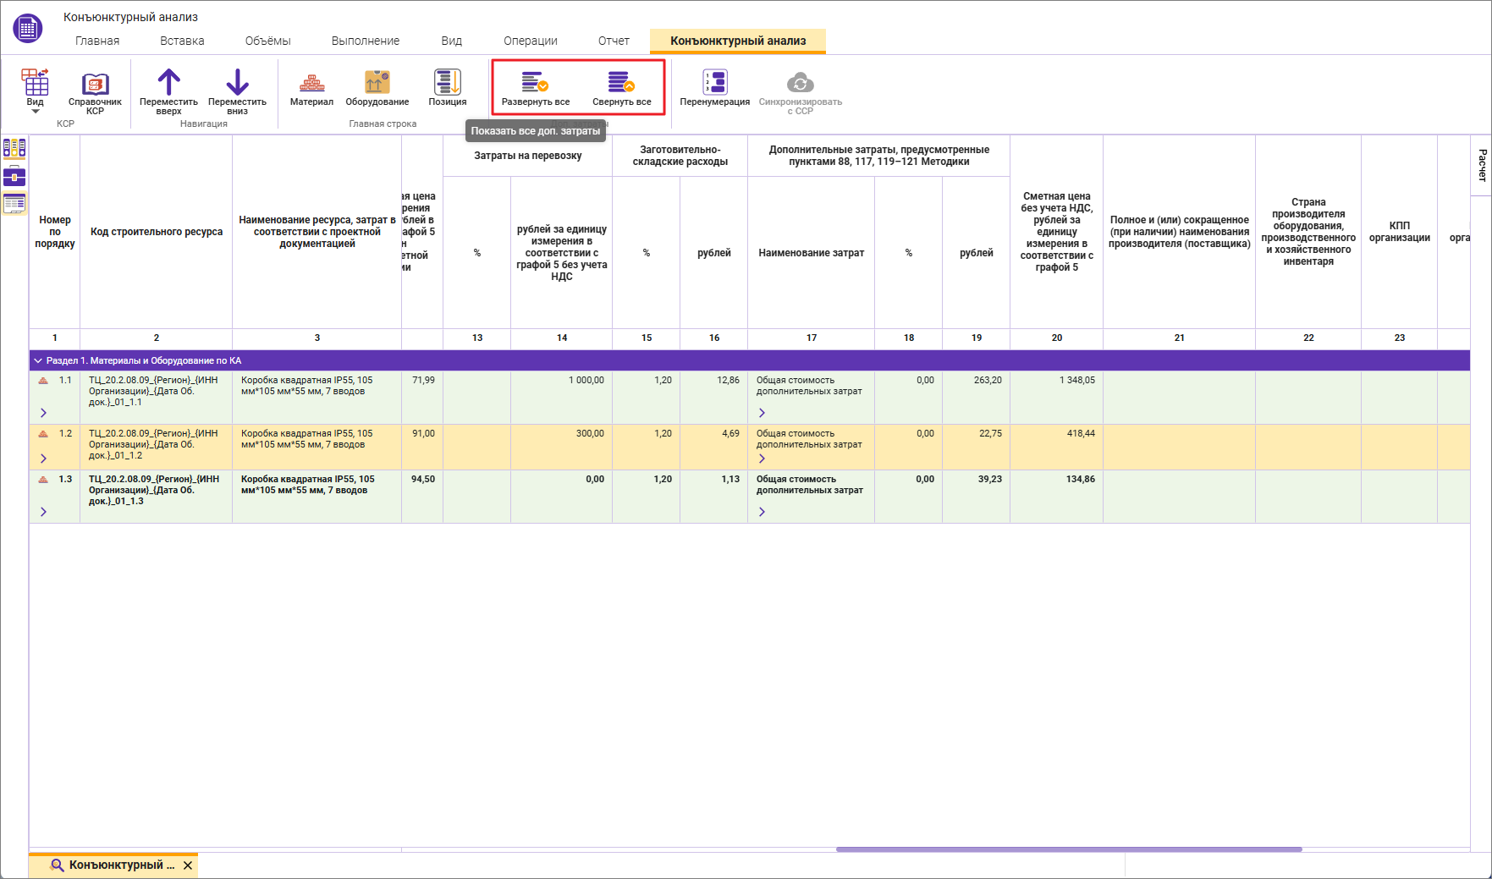The height and width of the screenshot is (879, 1492).
Task: Select the Материал main row icon
Action: pos(311,83)
